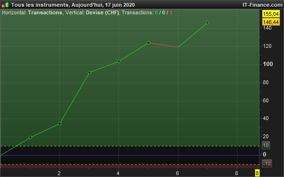Click the data point at transaction 2
284x177 pixels.
[x=60, y=124]
